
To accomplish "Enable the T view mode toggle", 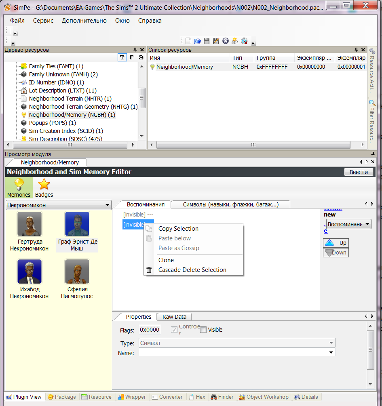I will click(122, 58).
